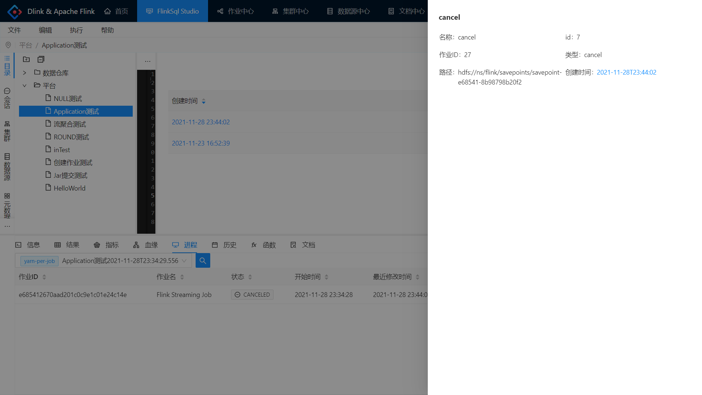
Task: Click the 2021-11-28T23:44:02 creation time link
Action: 626,72
